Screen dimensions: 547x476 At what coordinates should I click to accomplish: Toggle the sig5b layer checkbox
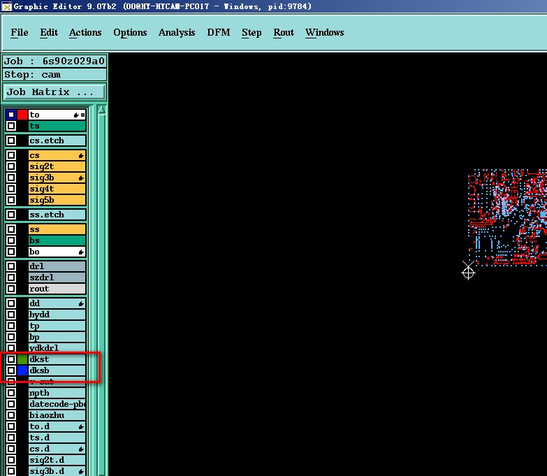pos(11,200)
